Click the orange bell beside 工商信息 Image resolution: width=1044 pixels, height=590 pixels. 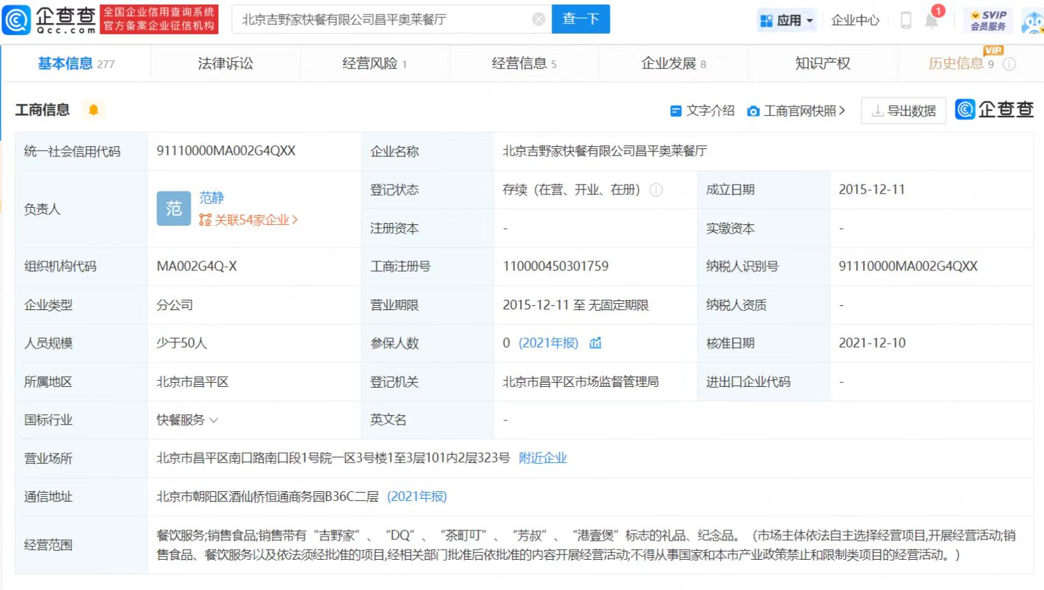tap(93, 110)
